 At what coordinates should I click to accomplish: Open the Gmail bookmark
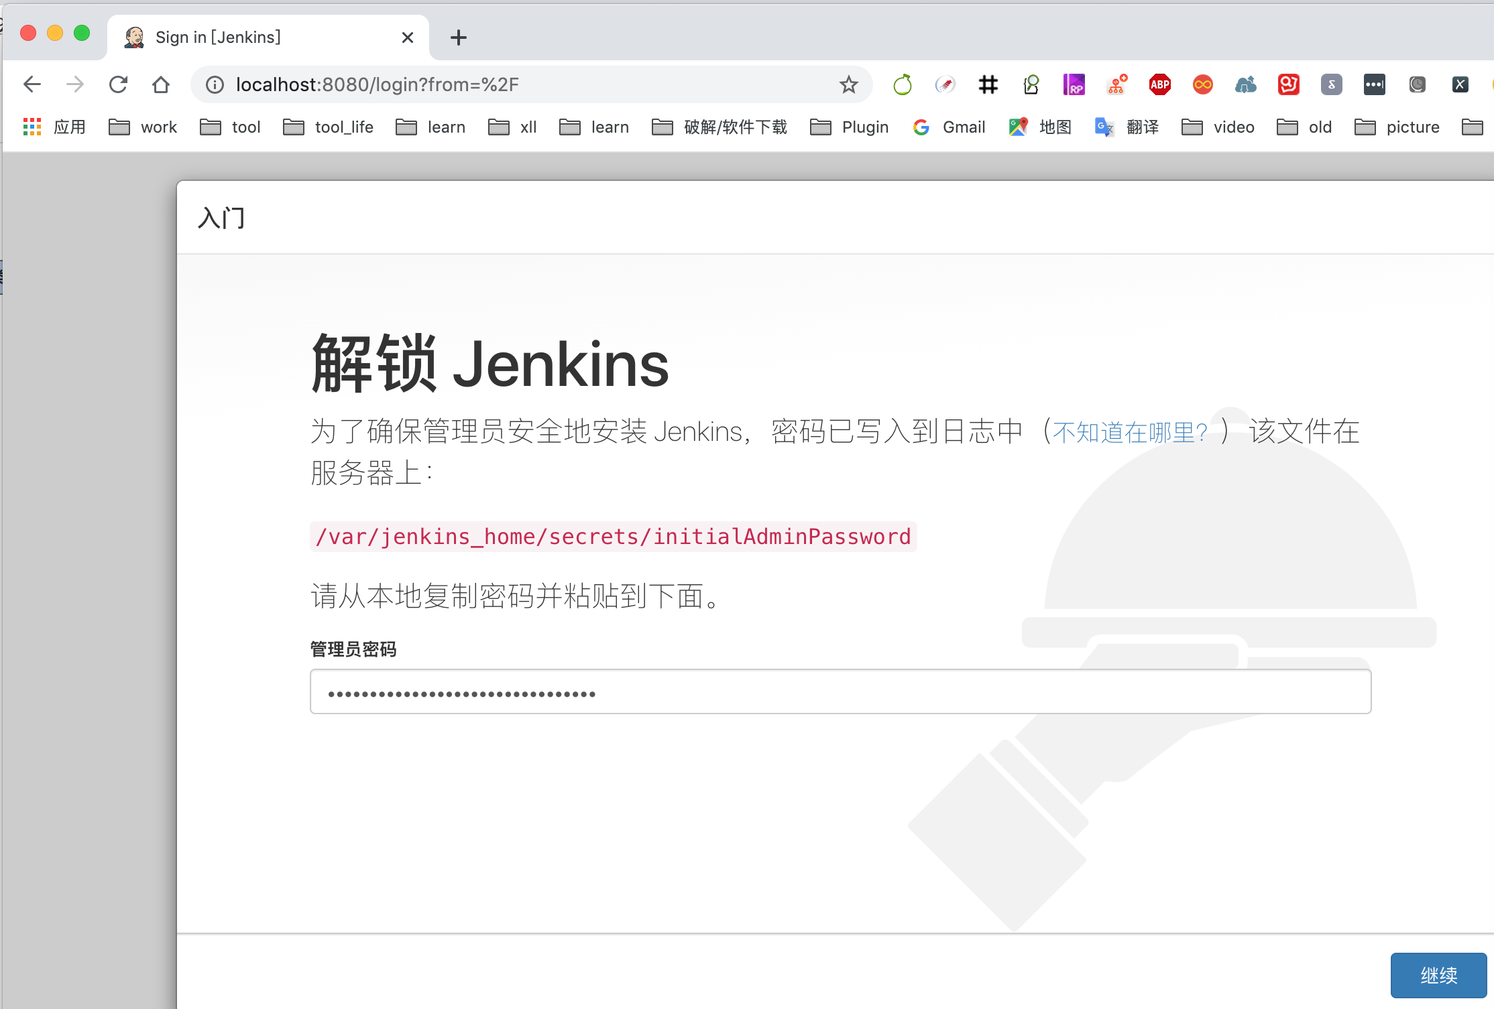click(950, 127)
